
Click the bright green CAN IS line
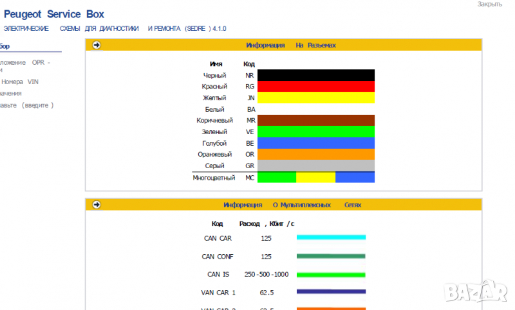[331, 274]
